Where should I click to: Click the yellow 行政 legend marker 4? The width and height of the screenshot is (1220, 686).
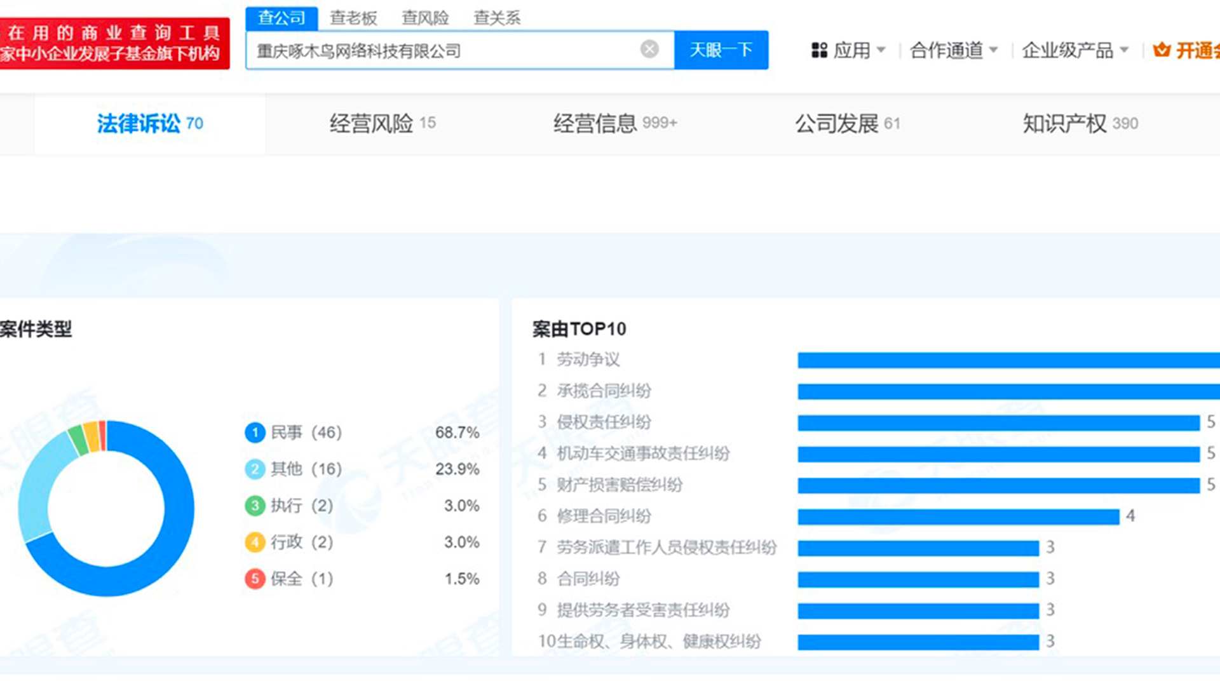click(x=255, y=542)
